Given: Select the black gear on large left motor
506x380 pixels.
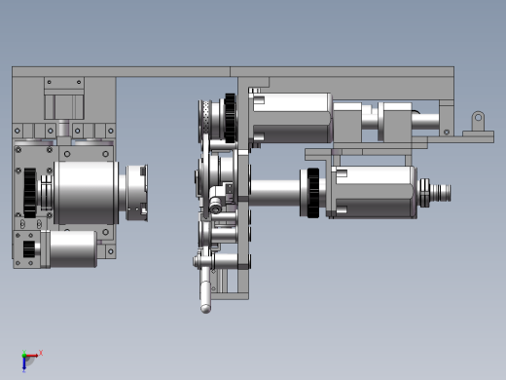Looking at the screenshot, I should [x=30, y=193].
